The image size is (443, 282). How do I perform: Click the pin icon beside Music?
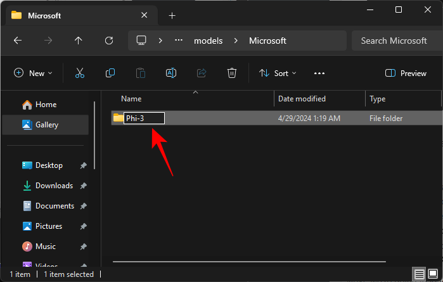(84, 247)
